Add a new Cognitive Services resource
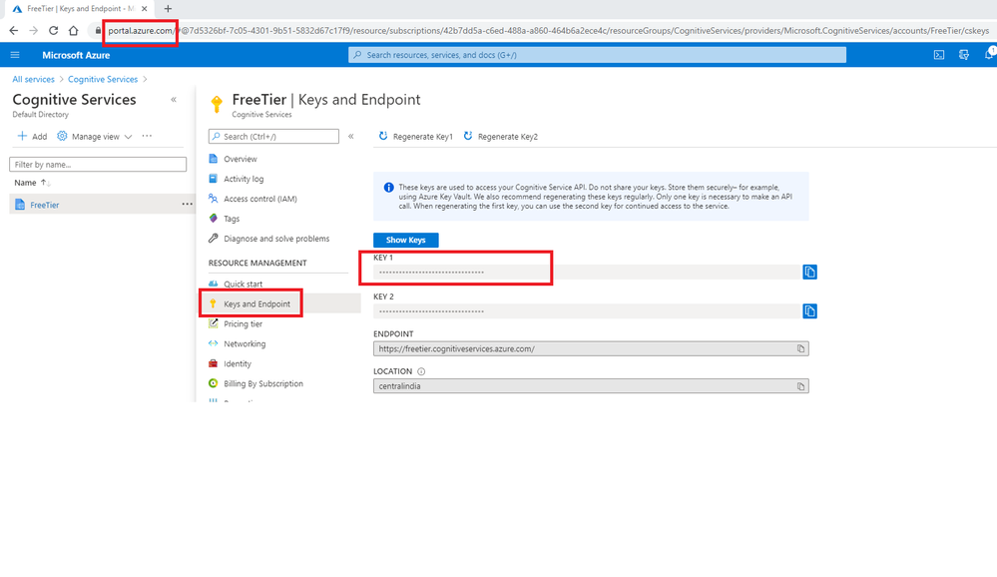This screenshot has height=577, width=997. (32, 137)
